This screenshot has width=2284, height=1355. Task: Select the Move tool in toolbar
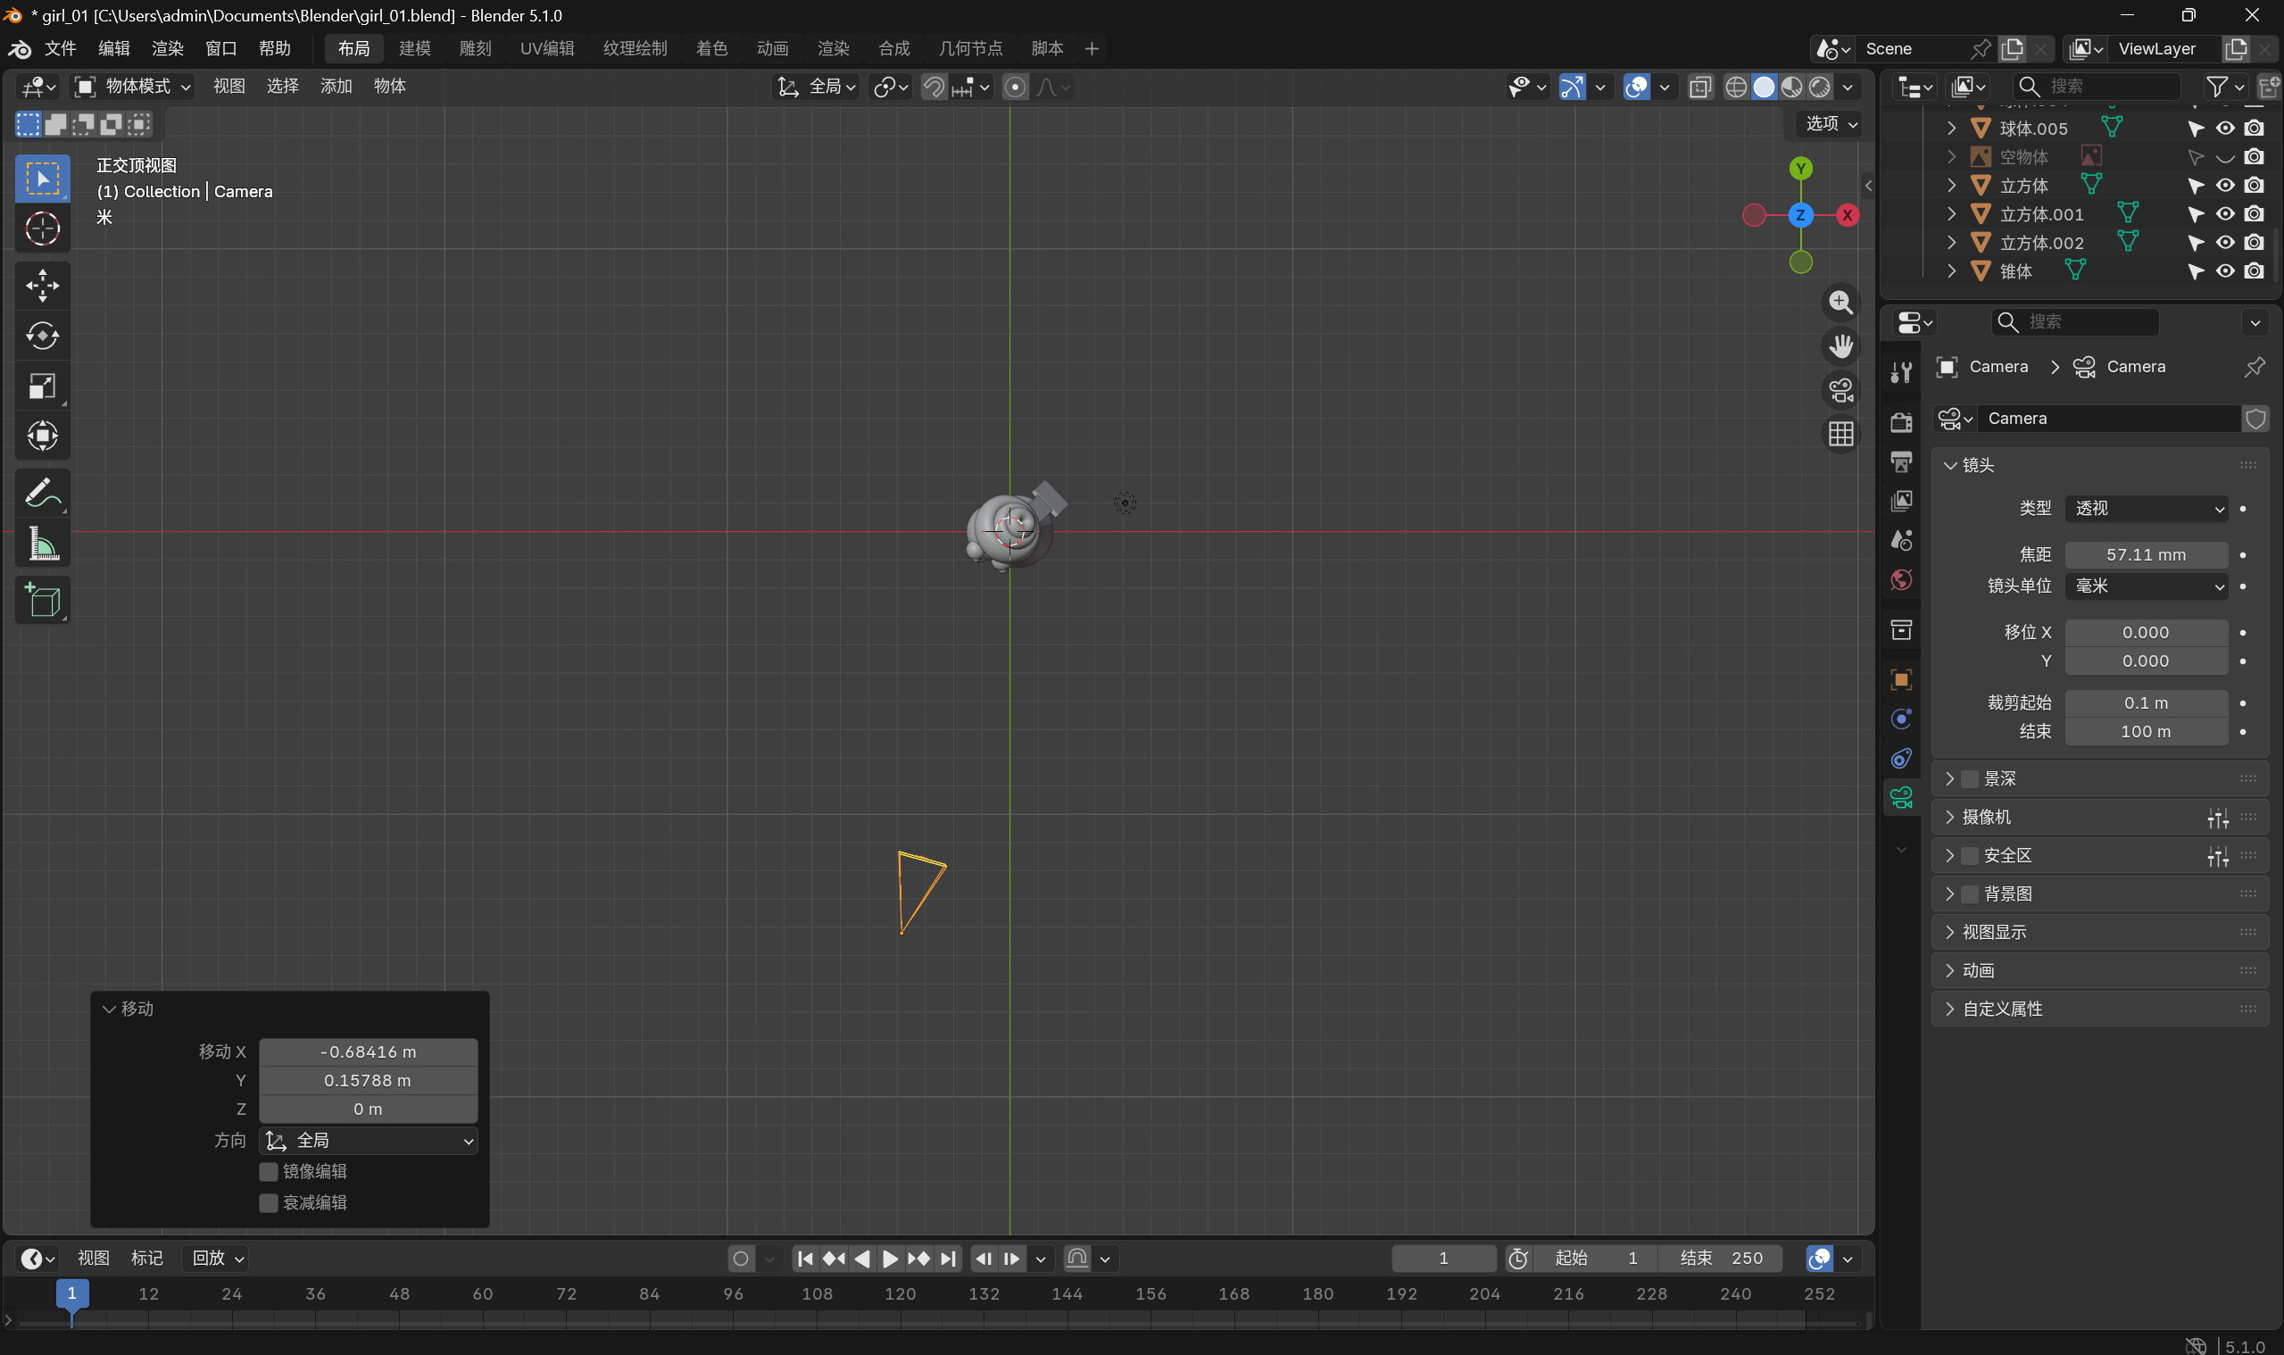(x=42, y=286)
